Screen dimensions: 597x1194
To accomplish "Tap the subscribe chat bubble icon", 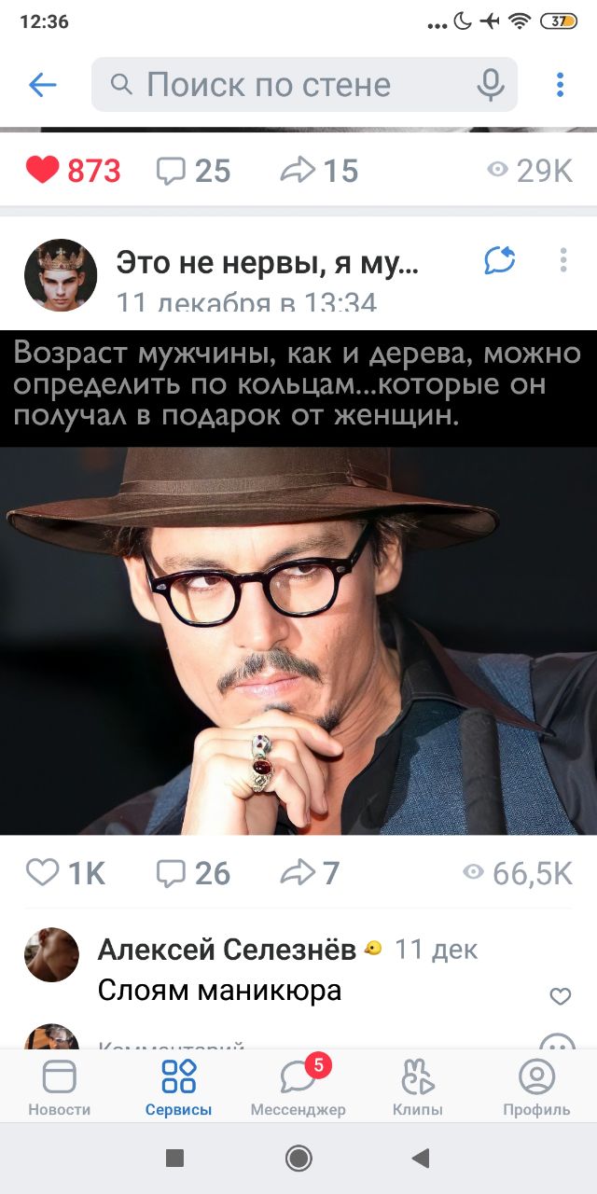I will [500, 260].
